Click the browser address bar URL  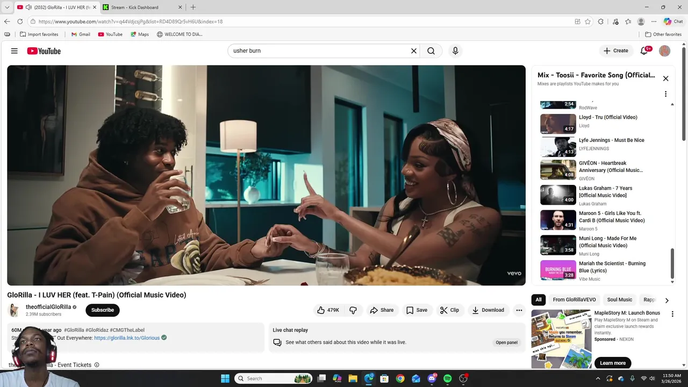point(131,21)
